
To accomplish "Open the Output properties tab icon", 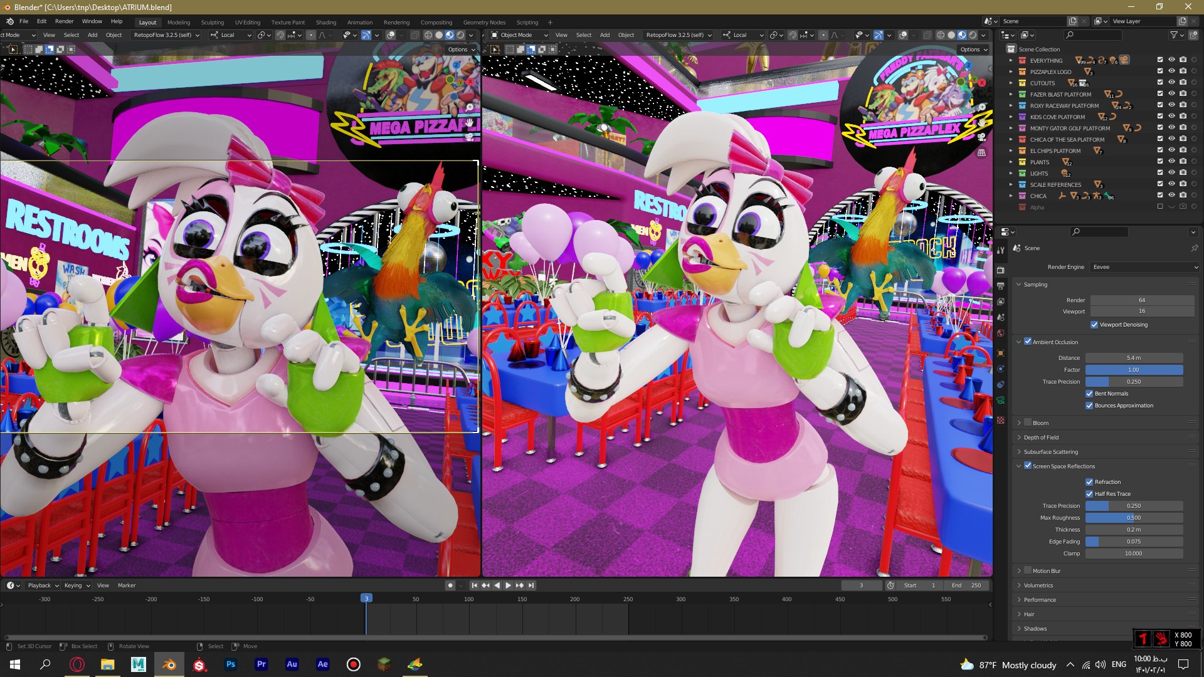I will point(1001,286).
